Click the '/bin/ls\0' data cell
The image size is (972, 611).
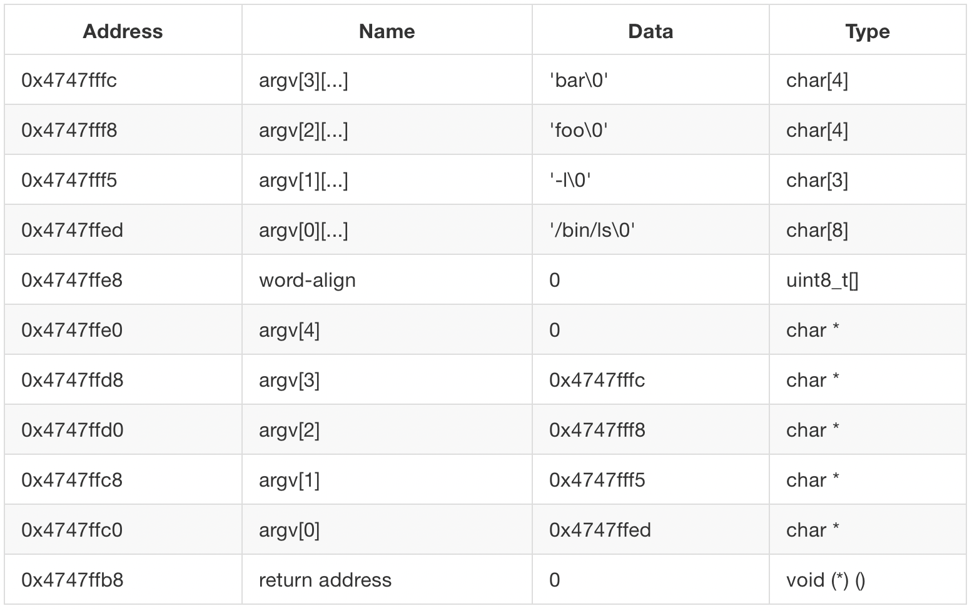point(592,231)
